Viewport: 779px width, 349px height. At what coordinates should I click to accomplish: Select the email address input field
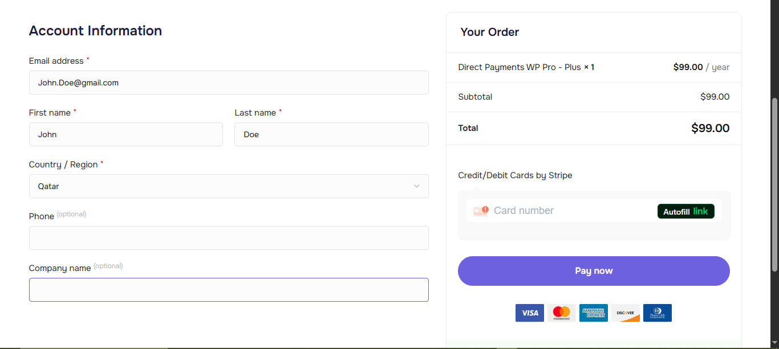[x=228, y=83]
